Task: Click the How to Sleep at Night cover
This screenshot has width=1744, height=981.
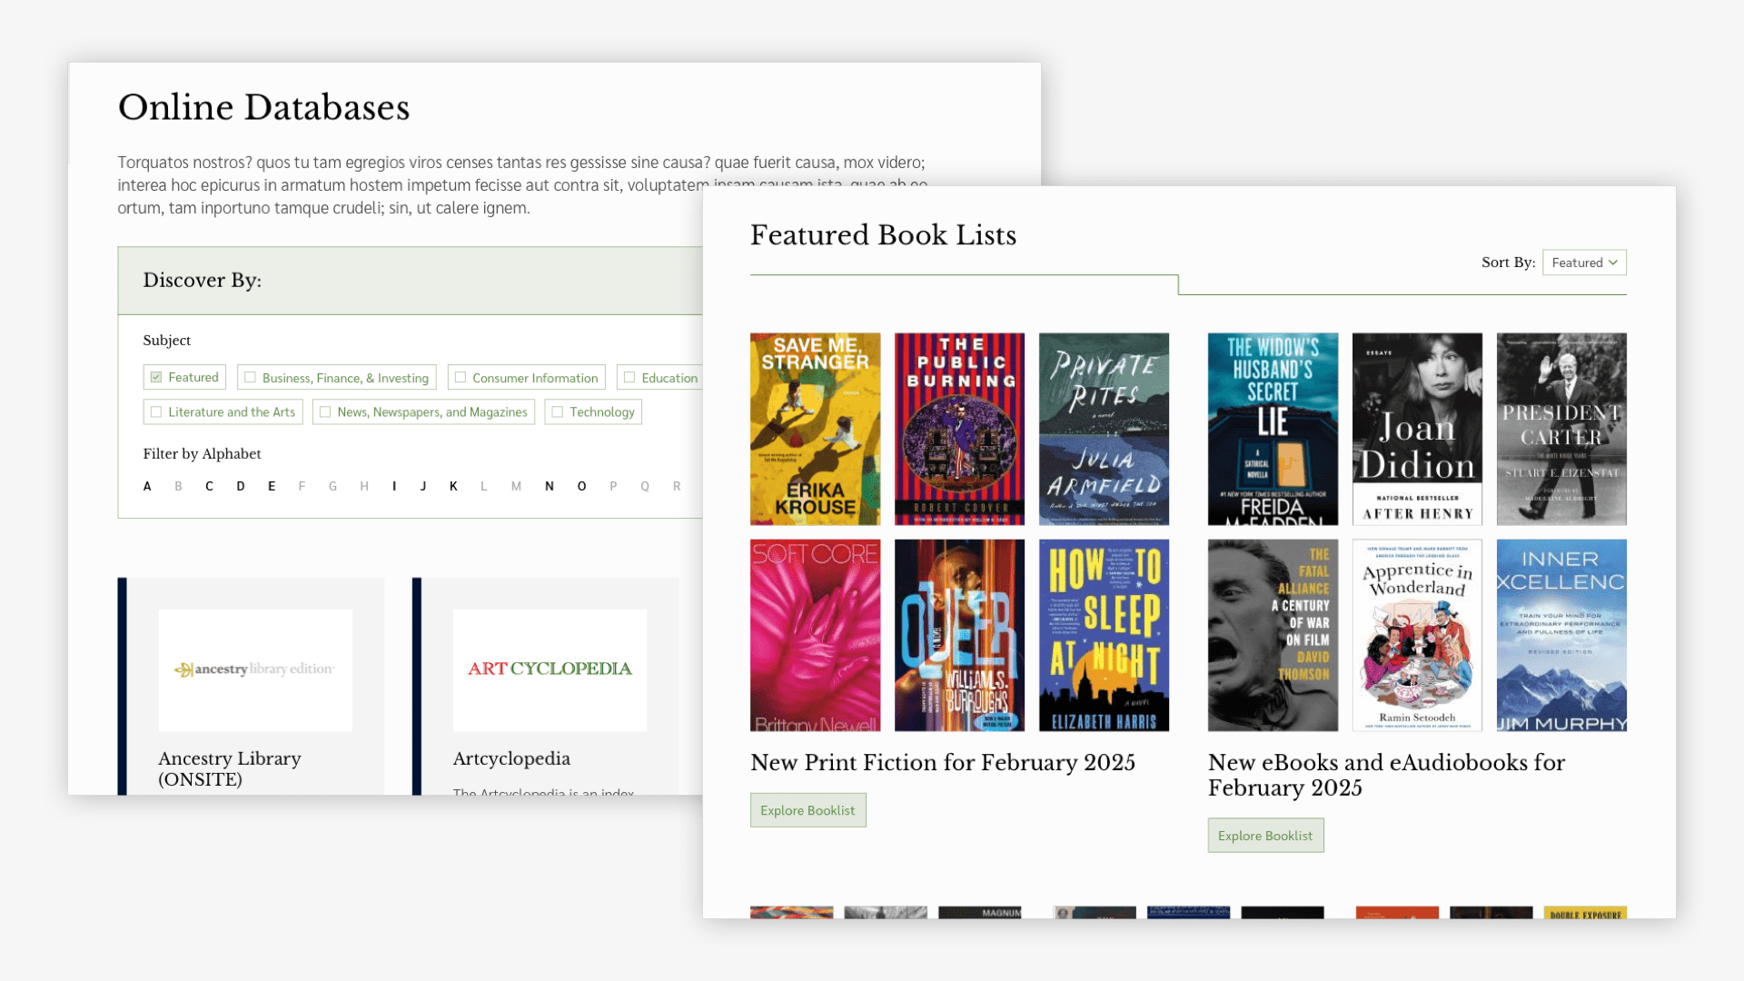Action: pos(1104,635)
